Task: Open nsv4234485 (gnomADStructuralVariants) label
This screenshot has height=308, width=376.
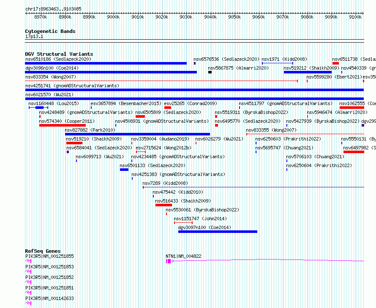Action: pyautogui.click(x=178, y=157)
